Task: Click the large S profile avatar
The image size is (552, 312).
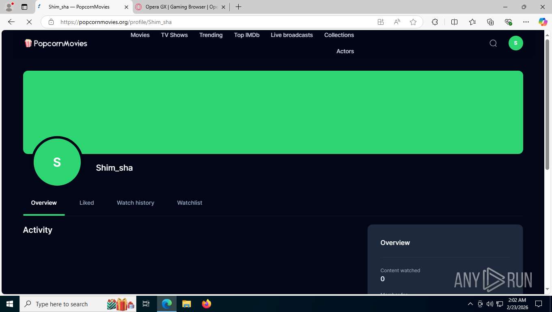Action: [x=57, y=162]
